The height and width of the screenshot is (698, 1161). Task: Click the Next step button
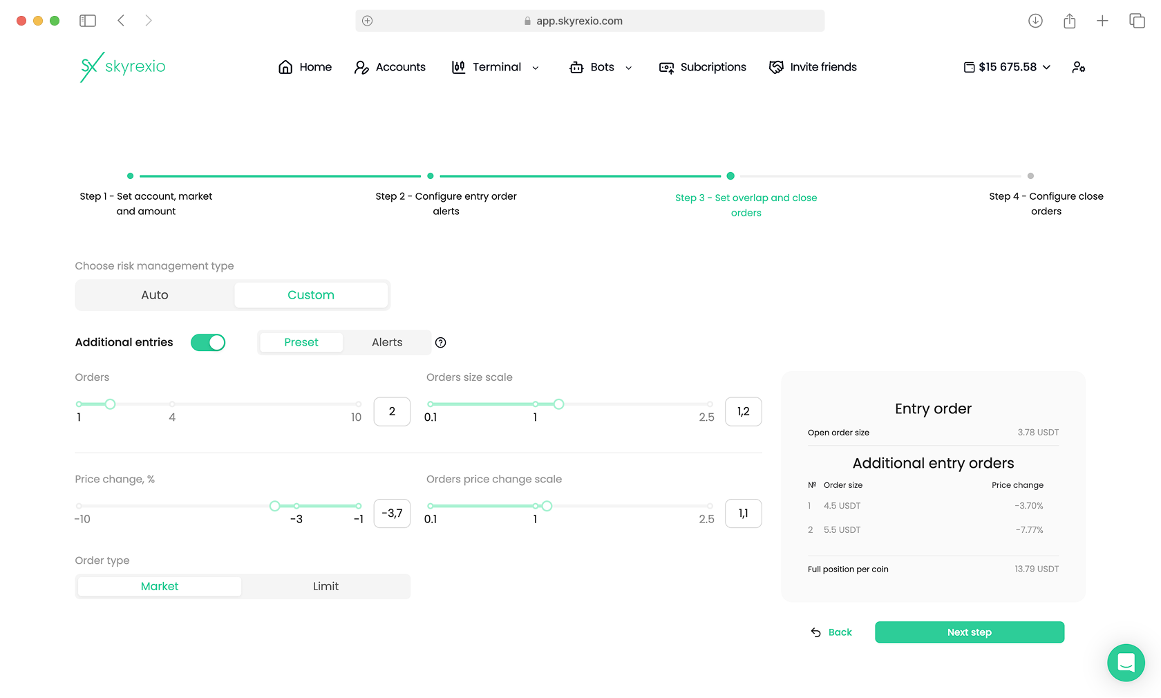[x=969, y=632]
